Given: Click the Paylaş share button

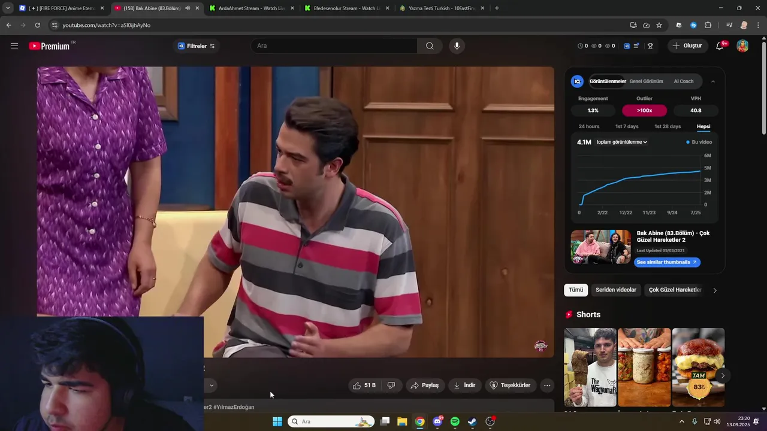Looking at the screenshot, I should [x=424, y=386].
